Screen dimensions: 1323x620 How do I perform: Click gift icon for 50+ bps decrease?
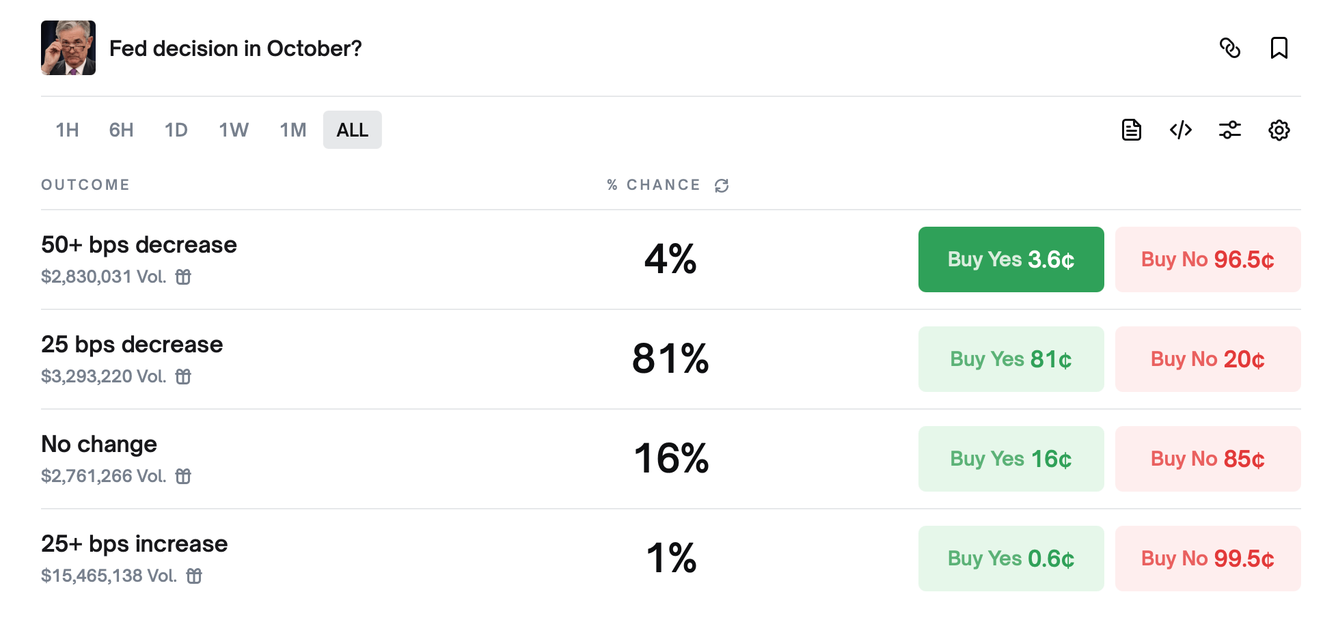(x=183, y=277)
